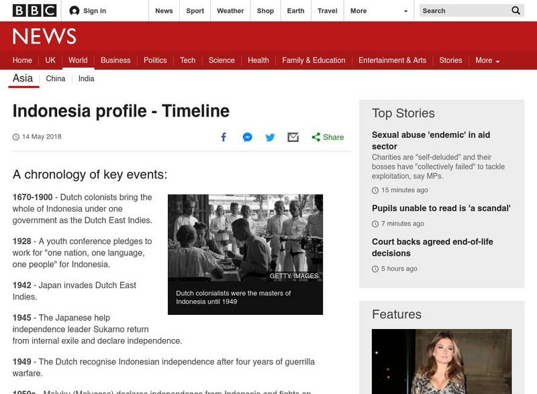Click the Features woman photo thumbnail
537x394 pixels.
(x=442, y=362)
